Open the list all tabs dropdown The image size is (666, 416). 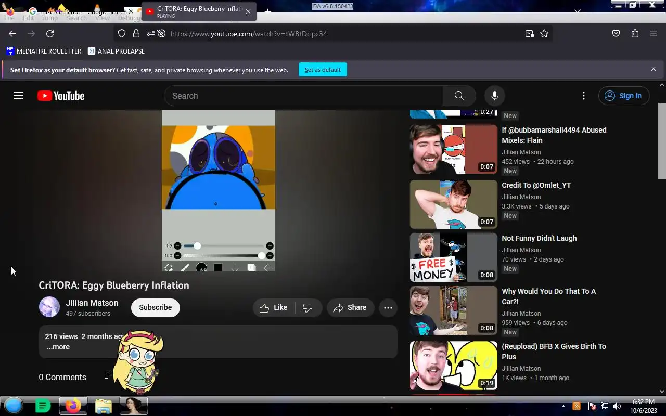[578, 11]
